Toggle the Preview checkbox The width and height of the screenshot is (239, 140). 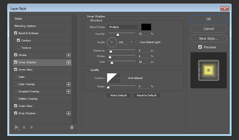pyautogui.click(x=200, y=47)
